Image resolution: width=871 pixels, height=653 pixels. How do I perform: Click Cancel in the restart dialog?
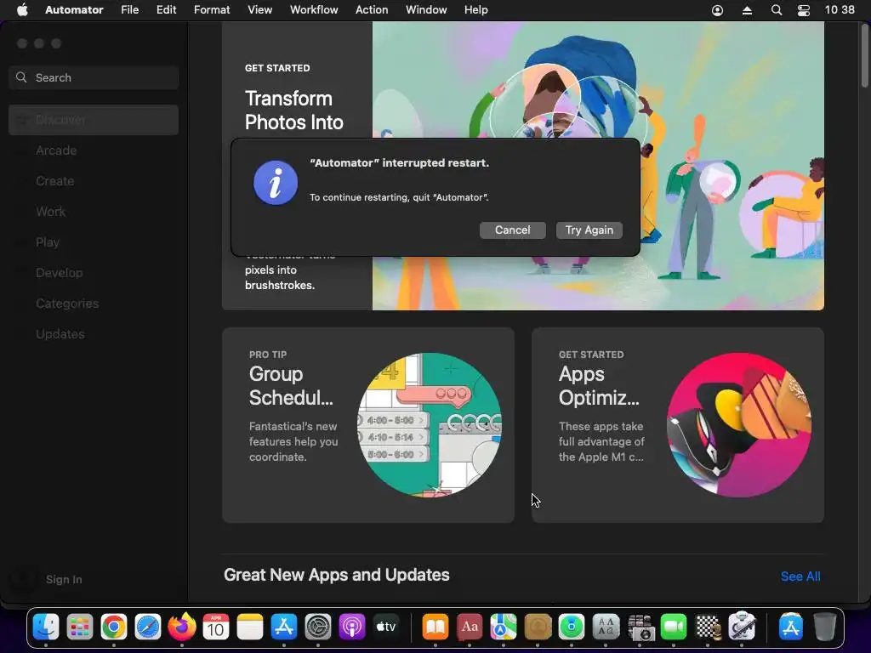click(x=513, y=230)
